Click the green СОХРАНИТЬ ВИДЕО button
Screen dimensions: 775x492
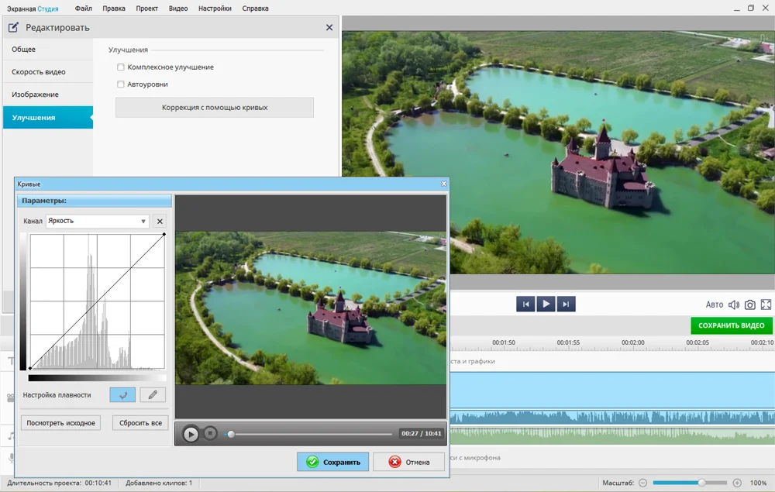point(731,325)
